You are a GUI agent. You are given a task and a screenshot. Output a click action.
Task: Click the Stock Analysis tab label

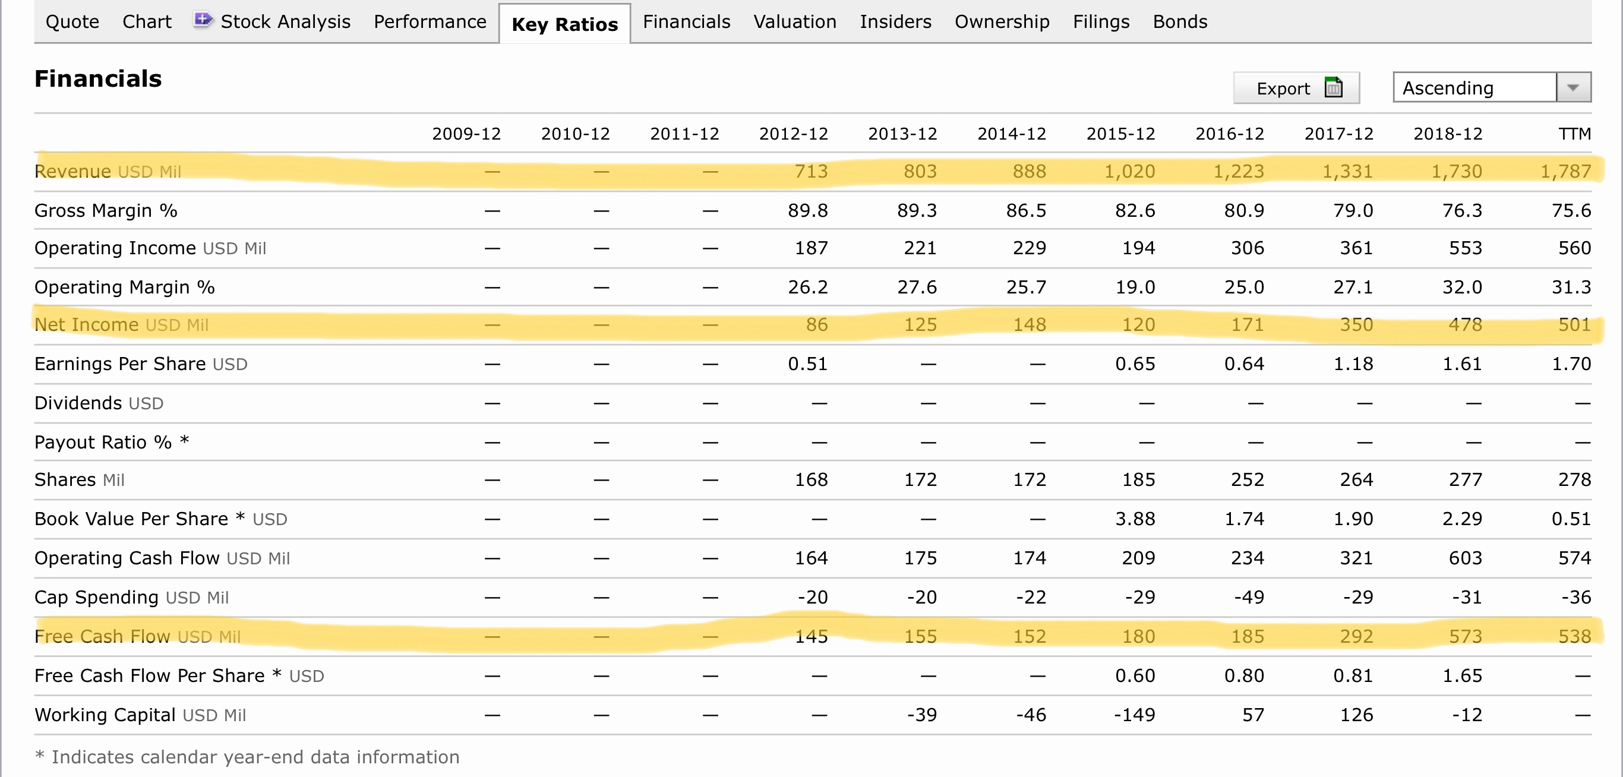[x=285, y=22]
